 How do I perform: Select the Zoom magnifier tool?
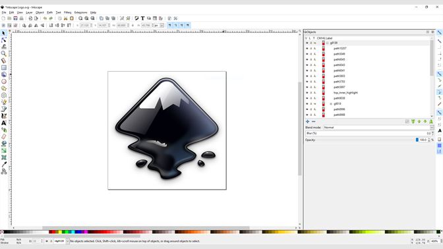click(4, 53)
